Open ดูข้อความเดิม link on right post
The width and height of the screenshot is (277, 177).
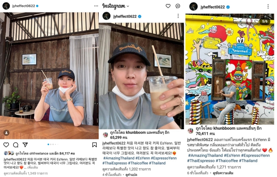[x=223, y=173]
